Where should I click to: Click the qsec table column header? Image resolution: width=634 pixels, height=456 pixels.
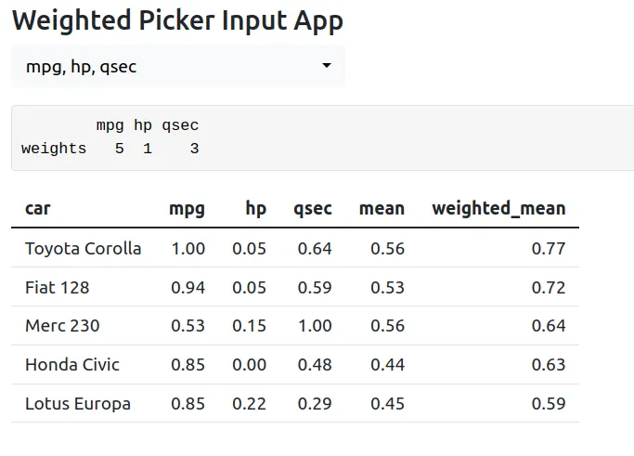[312, 208]
